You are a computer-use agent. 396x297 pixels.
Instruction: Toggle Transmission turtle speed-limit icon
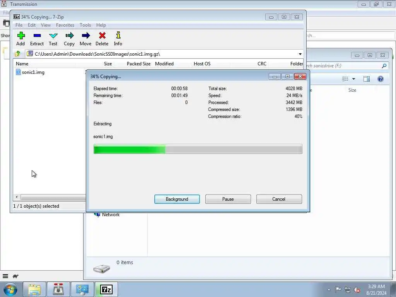coord(15,276)
